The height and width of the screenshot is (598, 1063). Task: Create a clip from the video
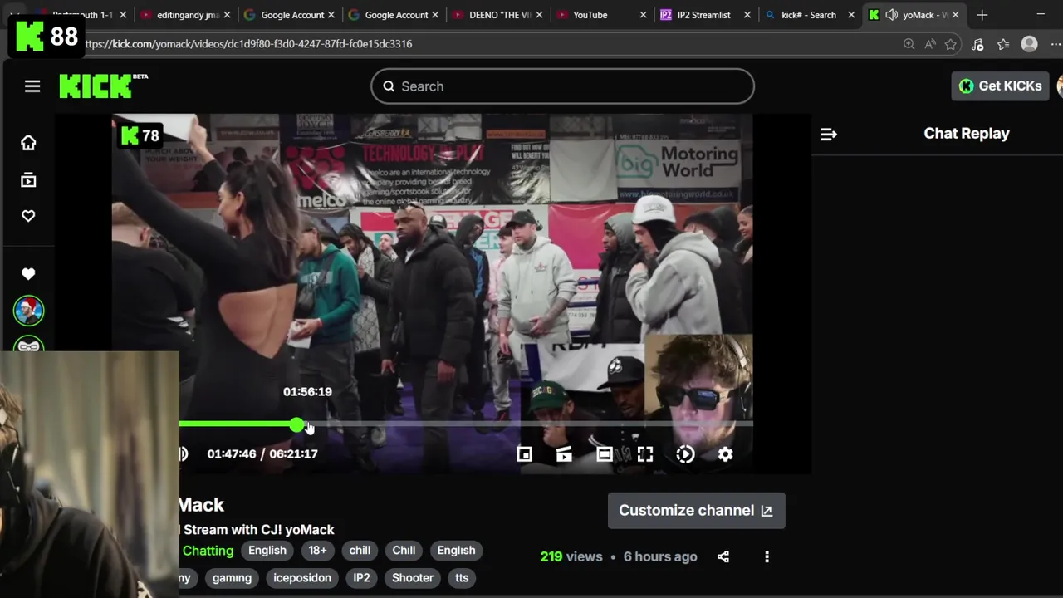(x=564, y=453)
